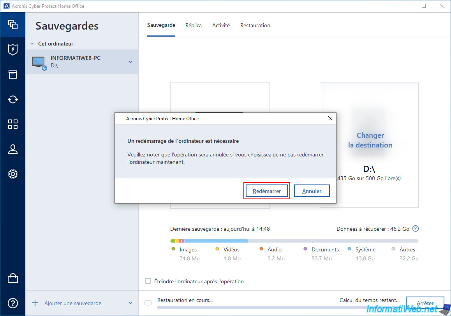Open the Account person icon in sidebar
Screen dimensions: 451x316
[12, 149]
